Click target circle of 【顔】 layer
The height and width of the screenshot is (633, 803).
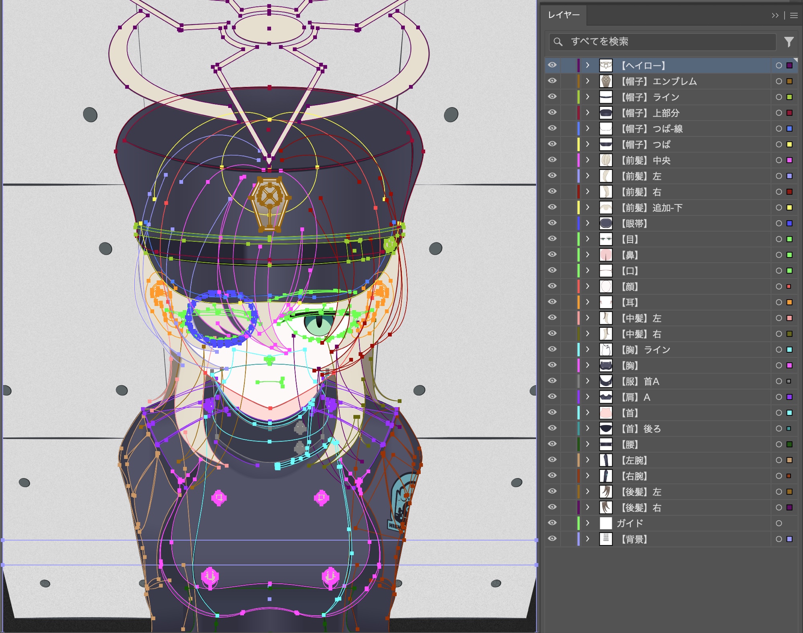[x=779, y=286]
